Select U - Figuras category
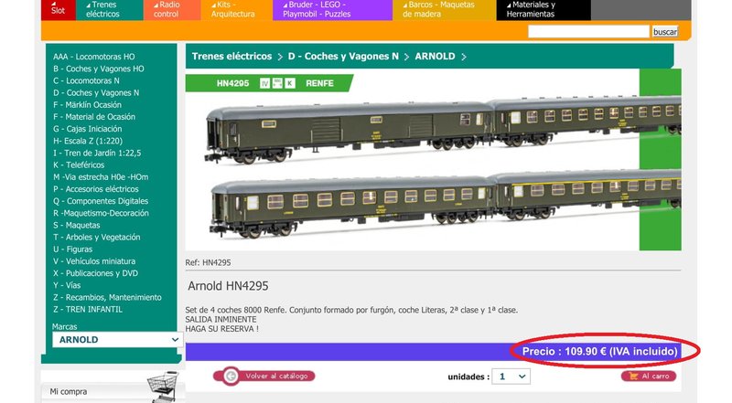 pos(73,249)
